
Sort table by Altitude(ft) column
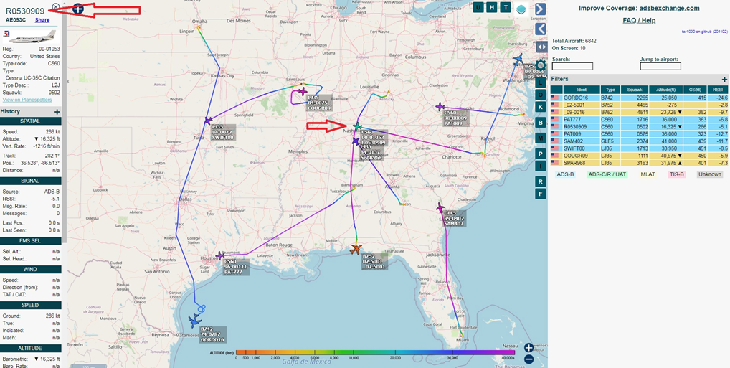tap(665, 90)
